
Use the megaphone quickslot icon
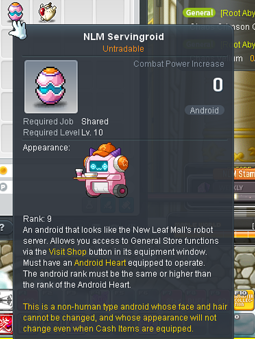click(6, 300)
